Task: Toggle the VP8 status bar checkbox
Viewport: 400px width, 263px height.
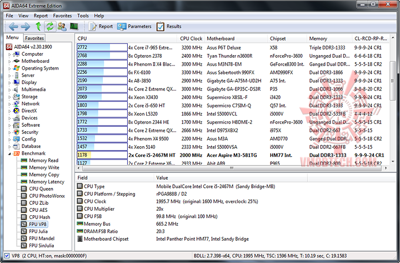Action: click(7, 256)
